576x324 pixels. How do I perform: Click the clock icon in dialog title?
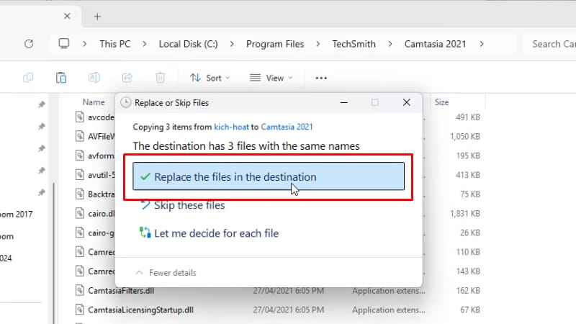pyautogui.click(x=125, y=102)
